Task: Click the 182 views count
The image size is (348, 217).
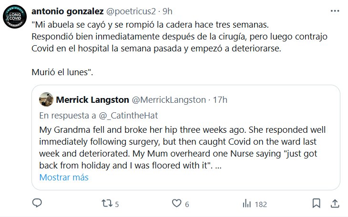Action: click(x=261, y=204)
